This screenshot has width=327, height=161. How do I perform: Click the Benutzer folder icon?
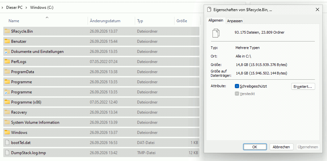coord(7,41)
